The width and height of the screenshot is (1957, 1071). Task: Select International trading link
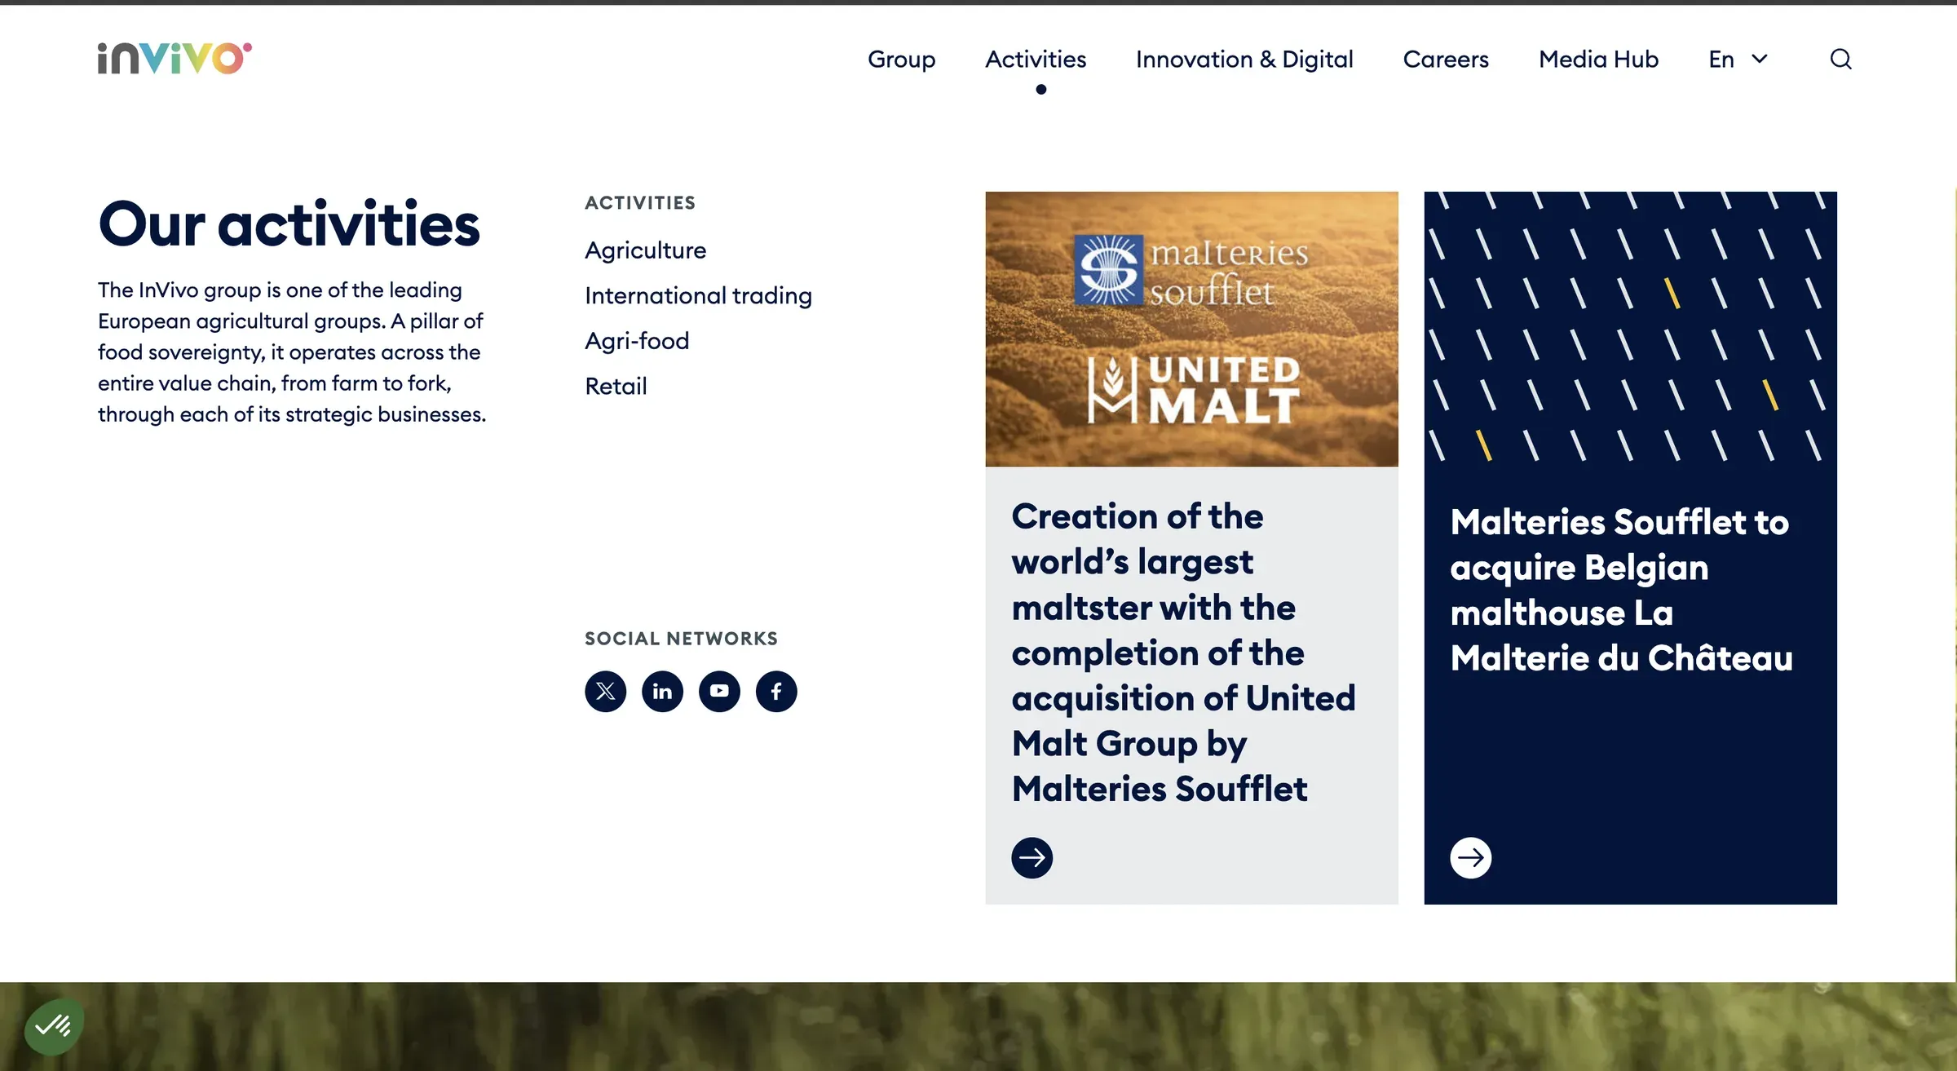tap(698, 295)
